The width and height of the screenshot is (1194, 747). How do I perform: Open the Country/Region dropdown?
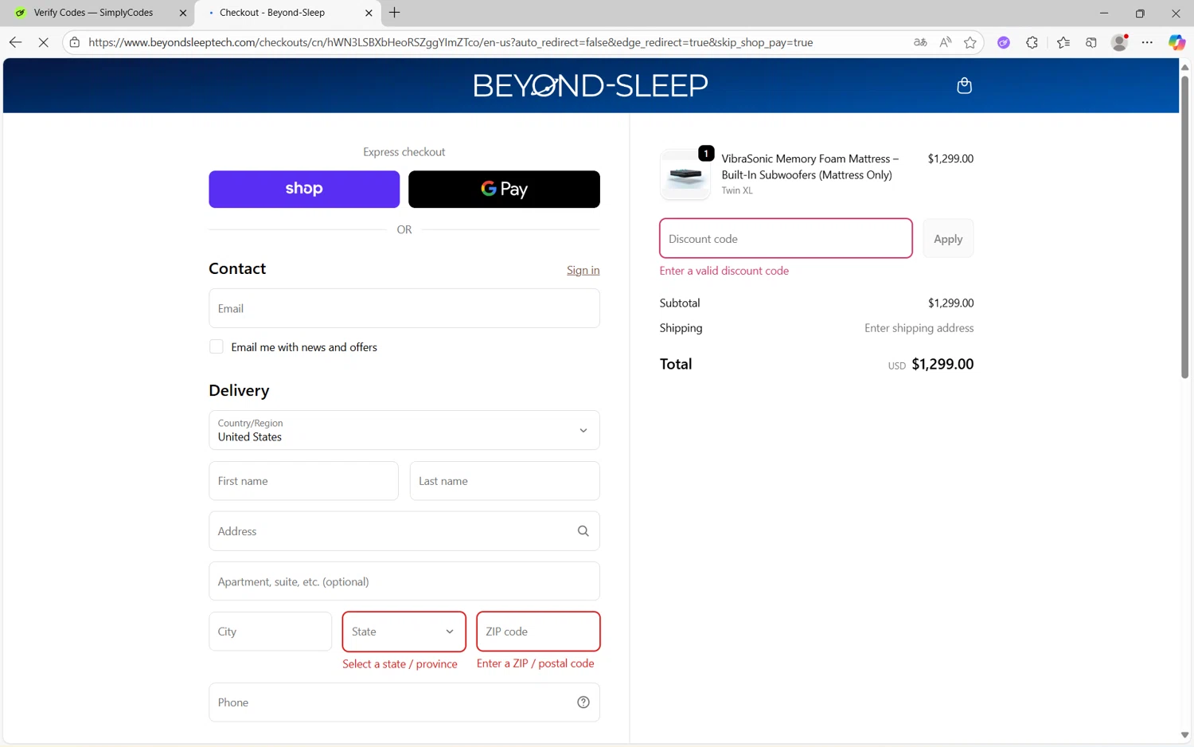[404, 430]
